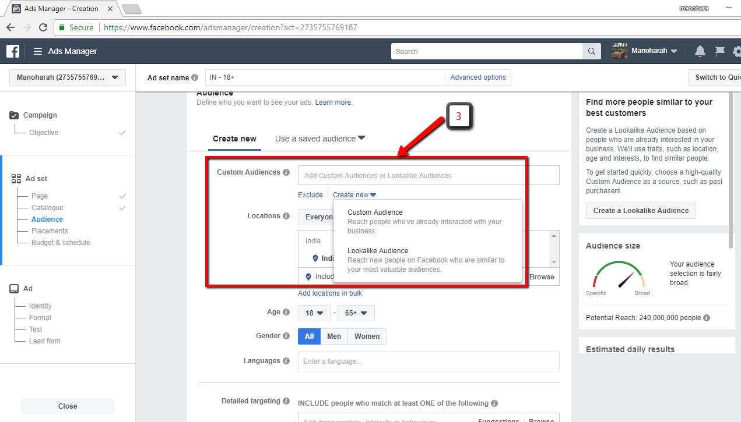Click Create a Lookalike Audience button
The height and width of the screenshot is (422, 741).
coord(641,211)
